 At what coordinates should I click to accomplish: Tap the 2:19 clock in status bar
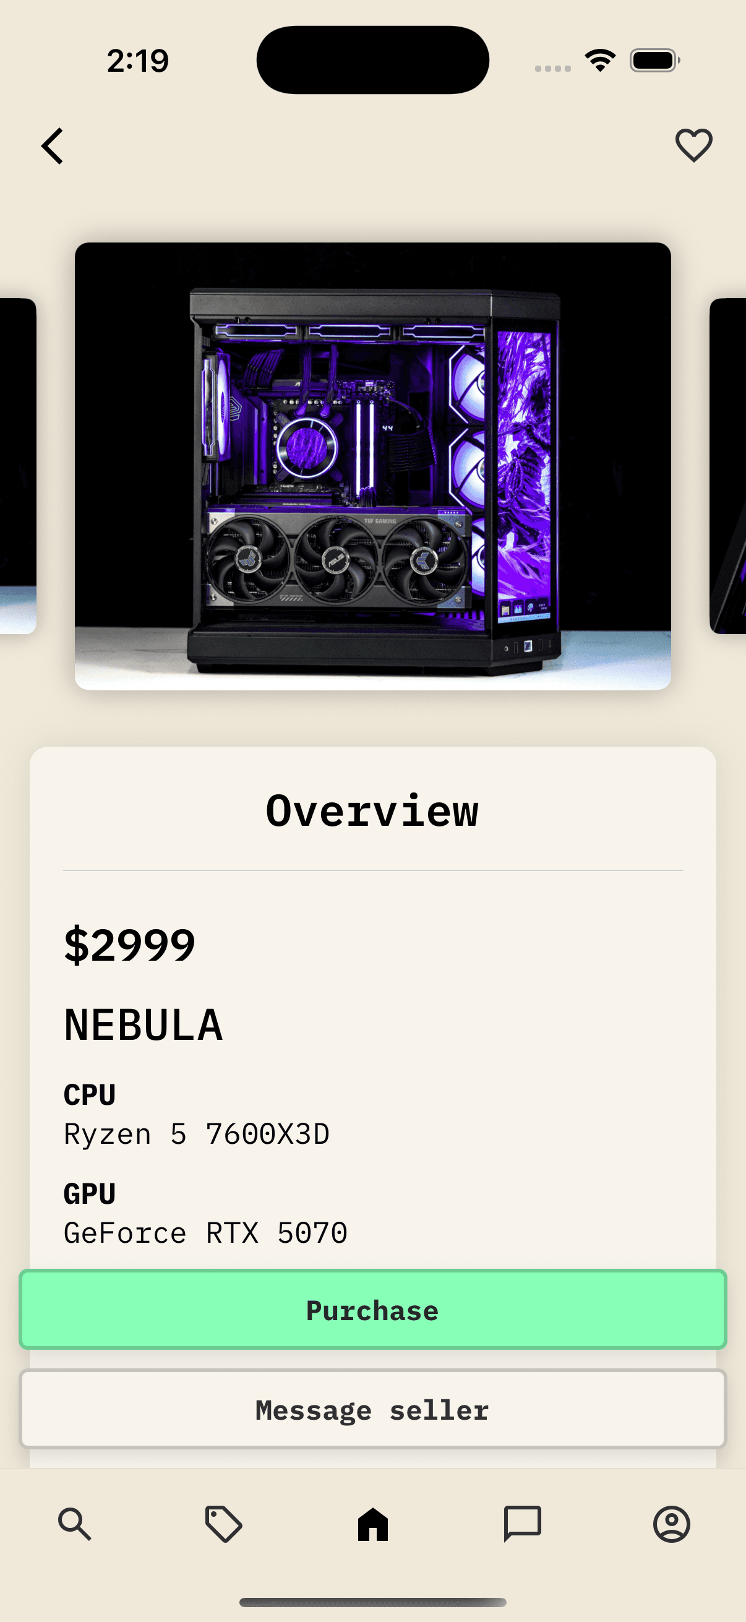(x=138, y=61)
